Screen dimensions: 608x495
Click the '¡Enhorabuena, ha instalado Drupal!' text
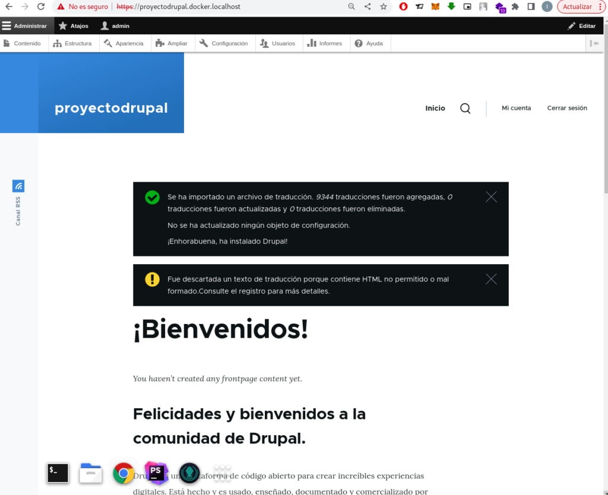point(227,241)
